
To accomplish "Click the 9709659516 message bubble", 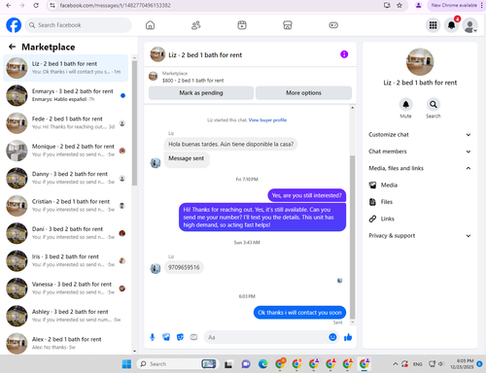I will tap(184, 267).
